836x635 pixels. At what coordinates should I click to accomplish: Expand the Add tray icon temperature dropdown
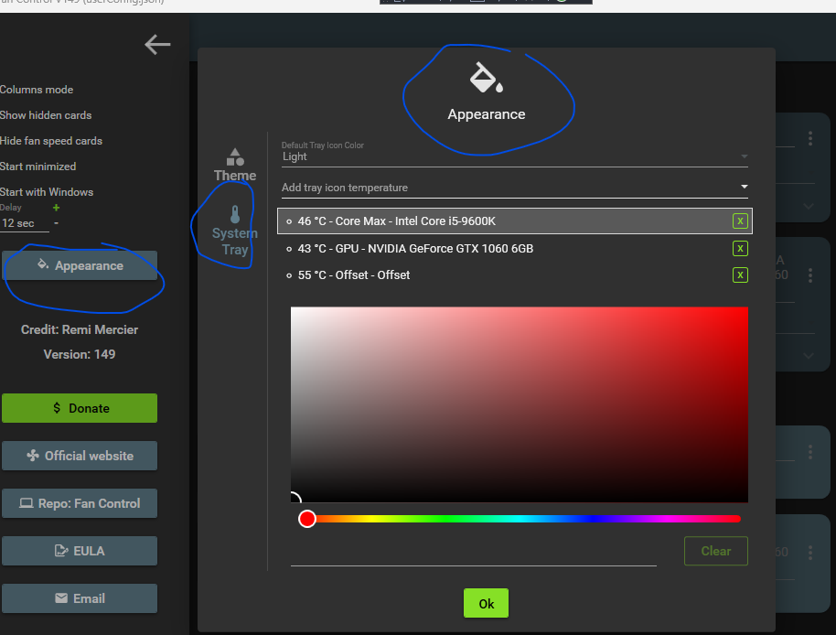click(745, 187)
